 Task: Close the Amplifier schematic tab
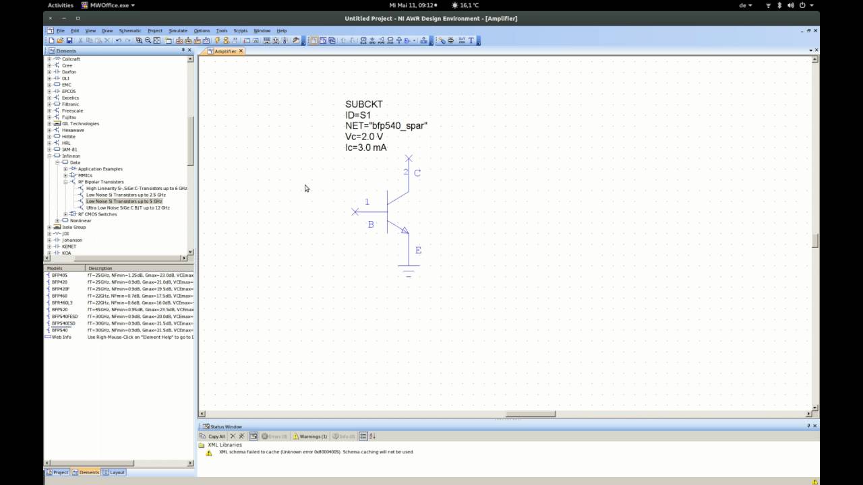click(x=241, y=51)
